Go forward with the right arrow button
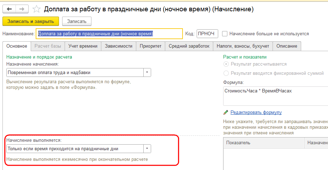The height and width of the screenshot is (170, 328). [x=22, y=9]
